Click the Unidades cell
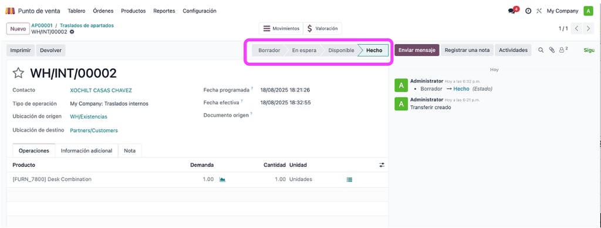This screenshot has width=601, height=228. pos(300,179)
